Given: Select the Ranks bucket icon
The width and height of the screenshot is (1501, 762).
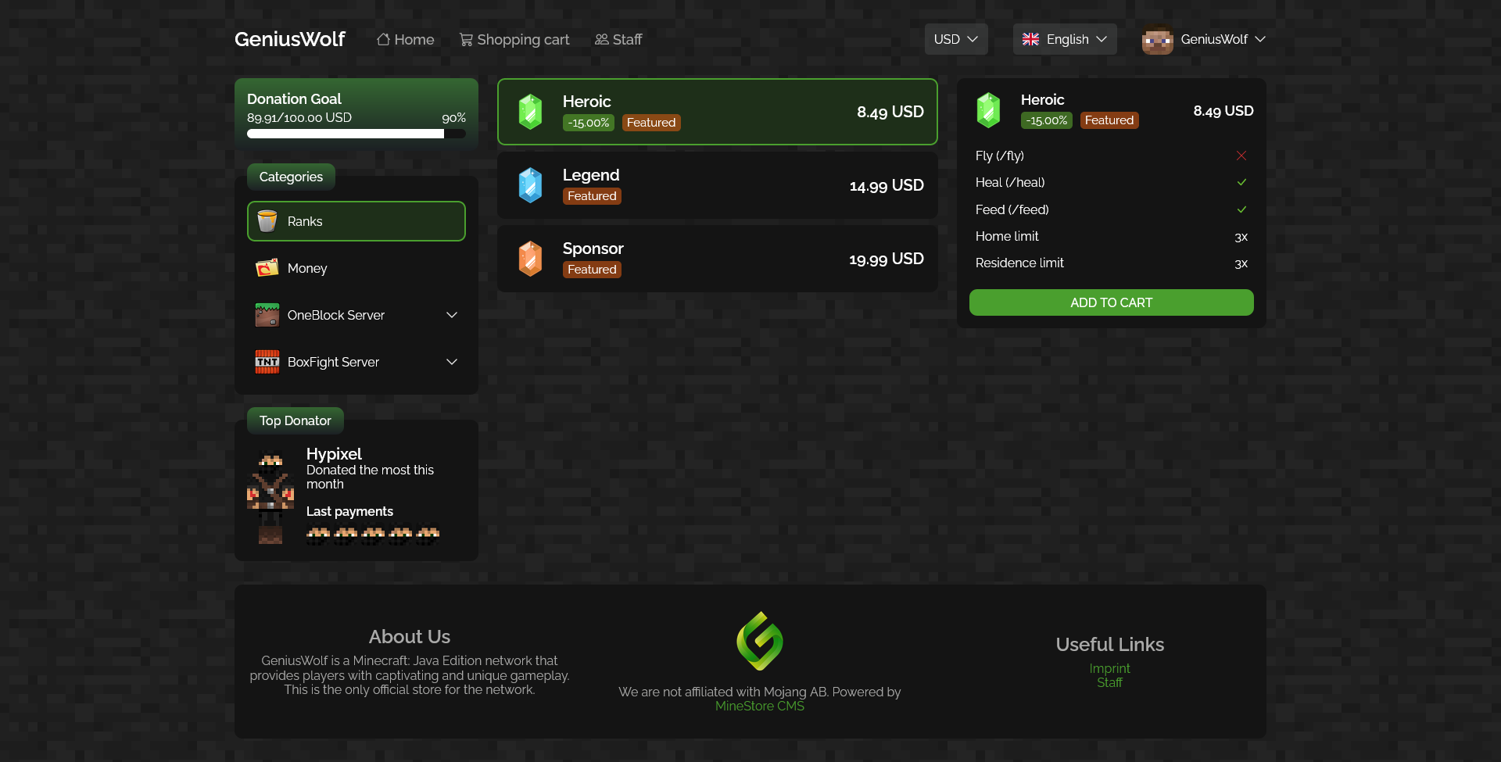Looking at the screenshot, I should tap(267, 221).
